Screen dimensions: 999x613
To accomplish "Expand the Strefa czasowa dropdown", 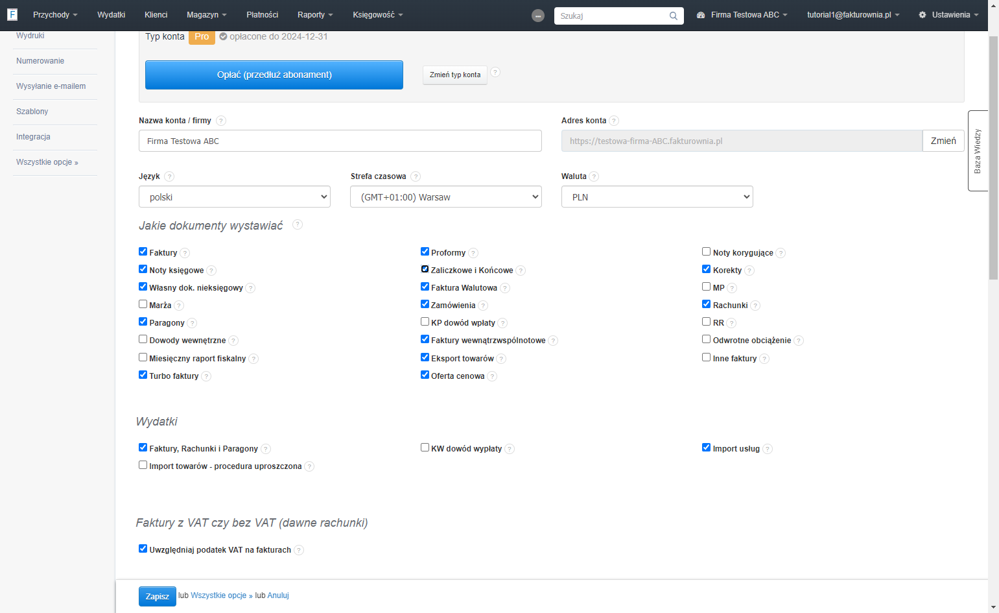I will point(446,197).
